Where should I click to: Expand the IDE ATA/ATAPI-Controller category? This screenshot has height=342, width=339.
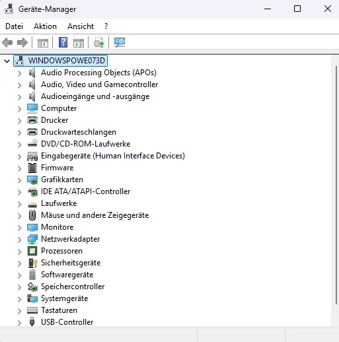coord(19,192)
